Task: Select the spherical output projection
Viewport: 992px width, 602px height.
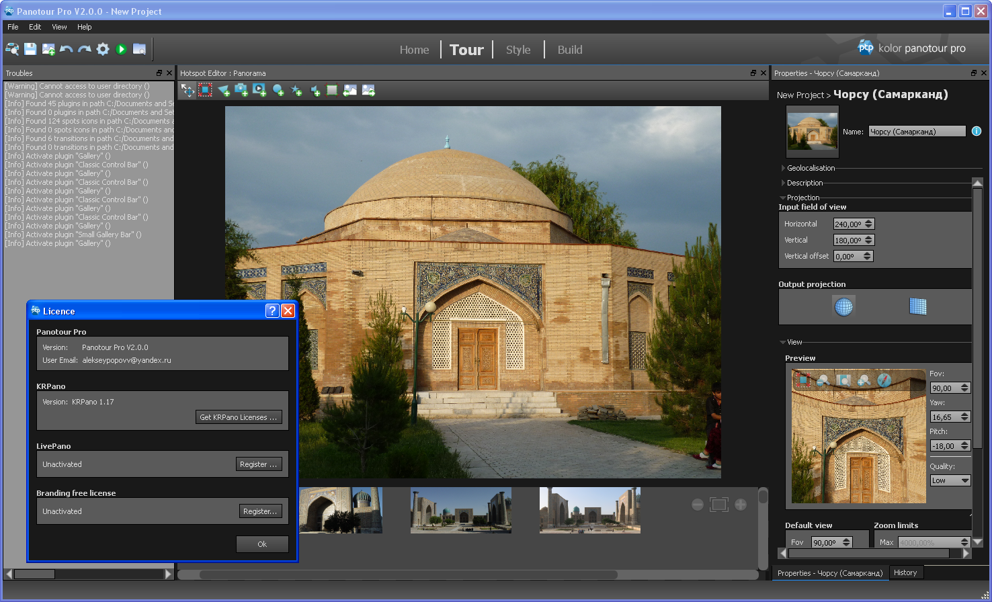Action: [x=843, y=306]
